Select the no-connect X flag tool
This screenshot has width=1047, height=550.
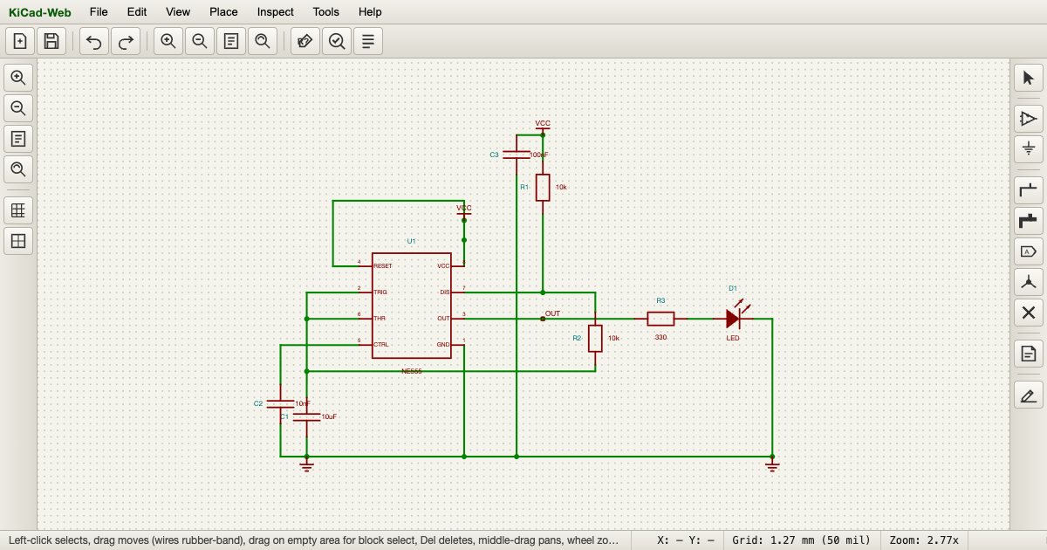(x=1029, y=313)
